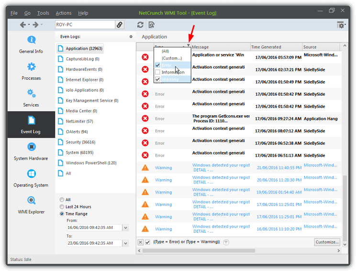Toggle the active filter checkbox in the filter bar
The width and height of the screenshot is (356, 271).
click(x=147, y=242)
